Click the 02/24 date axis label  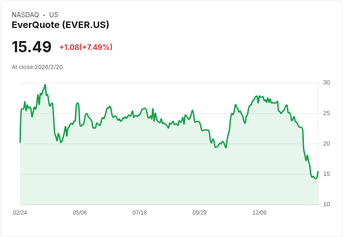tap(20, 212)
